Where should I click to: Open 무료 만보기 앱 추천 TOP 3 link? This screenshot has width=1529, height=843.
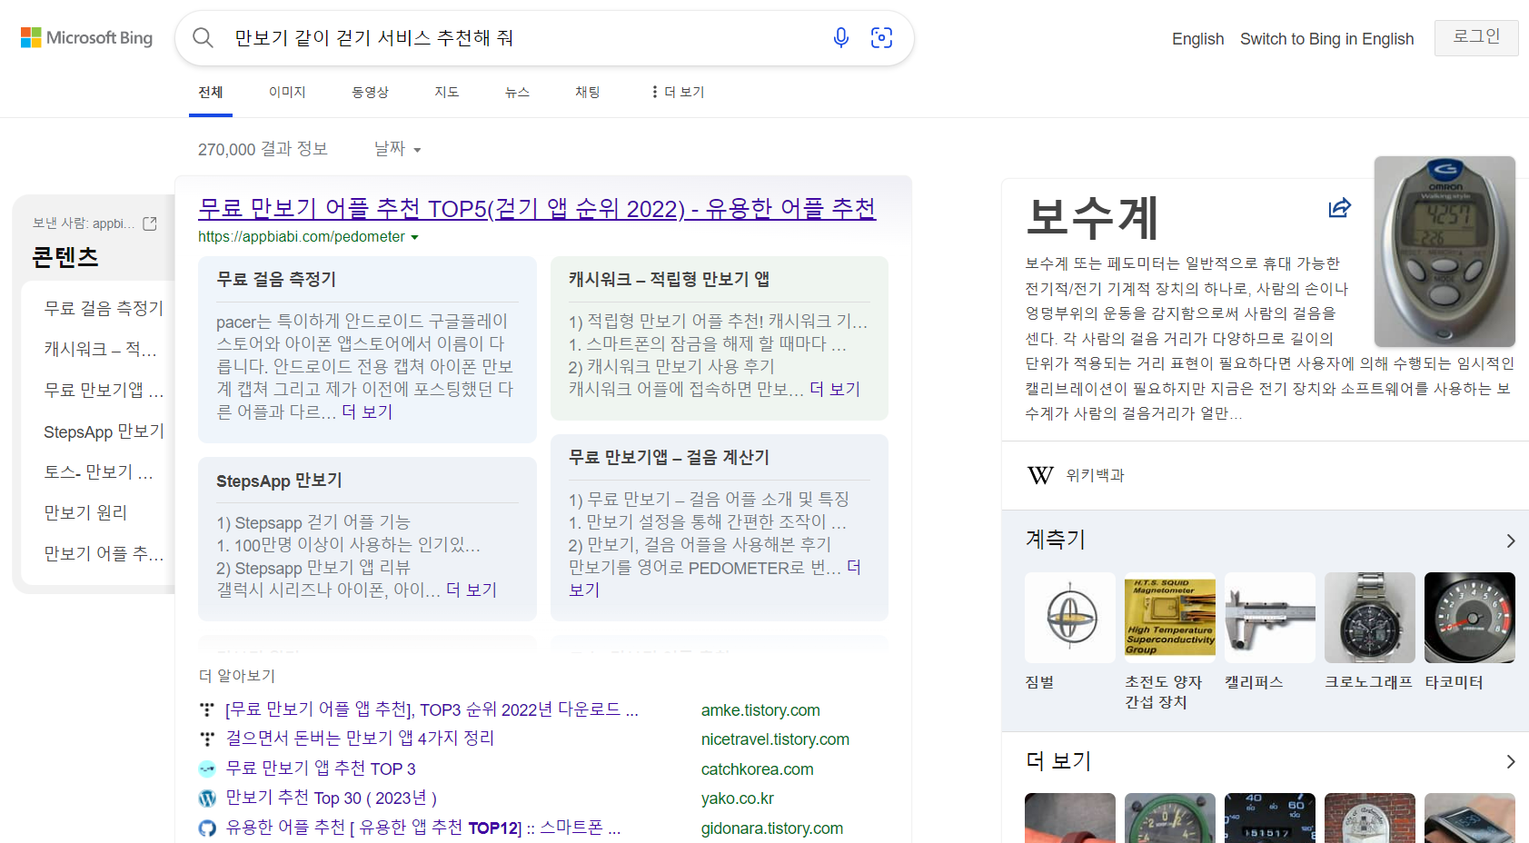click(321, 769)
